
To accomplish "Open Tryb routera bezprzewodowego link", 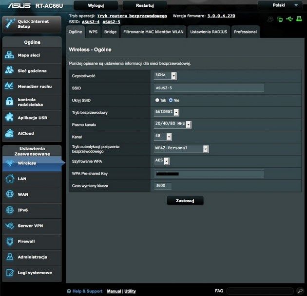I will (x=132, y=16).
